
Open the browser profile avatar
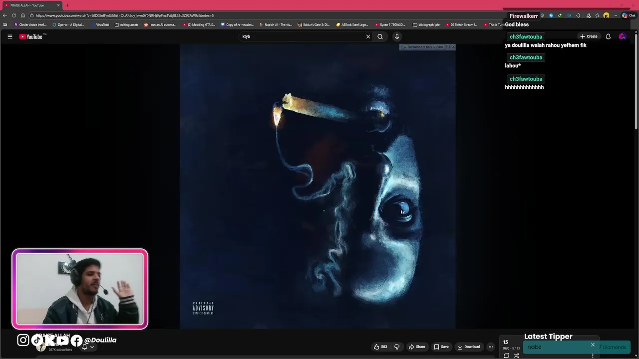[606, 15]
